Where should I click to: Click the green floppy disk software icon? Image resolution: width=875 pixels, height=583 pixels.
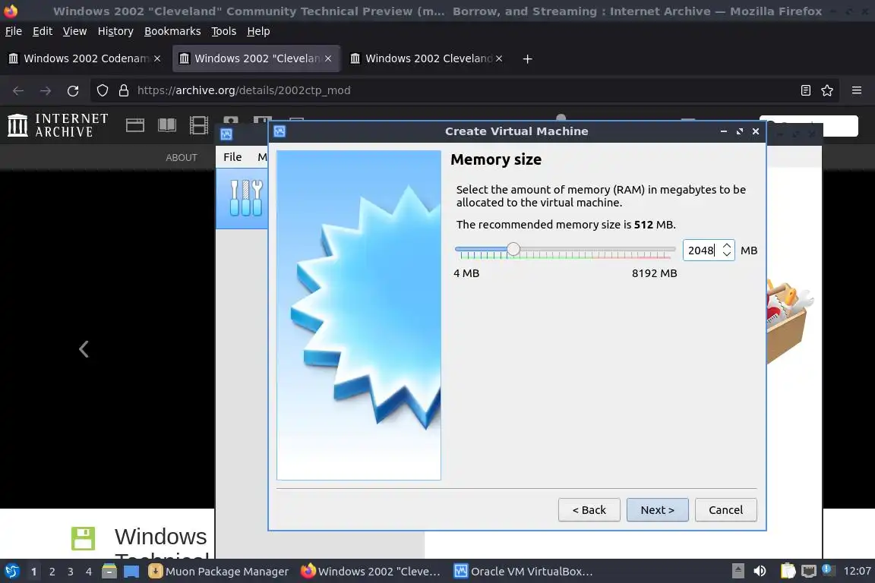83,538
